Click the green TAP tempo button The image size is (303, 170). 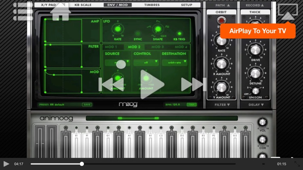(x=191, y=105)
